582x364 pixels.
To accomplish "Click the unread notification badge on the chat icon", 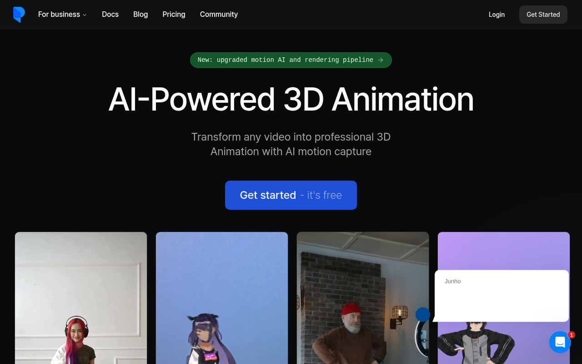I will (x=572, y=335).
